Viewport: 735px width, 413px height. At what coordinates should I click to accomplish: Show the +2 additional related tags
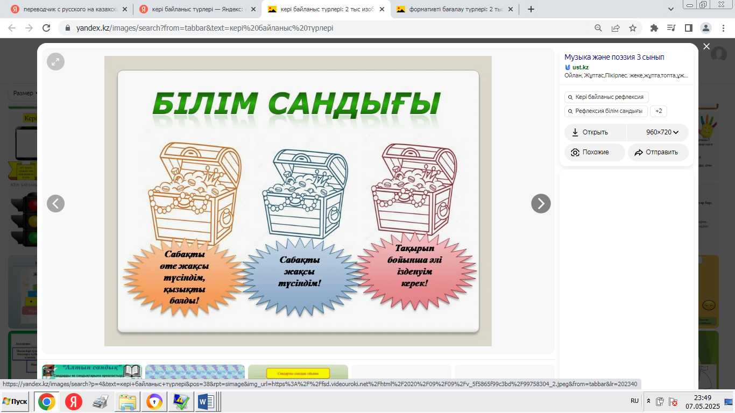point(658,111)
